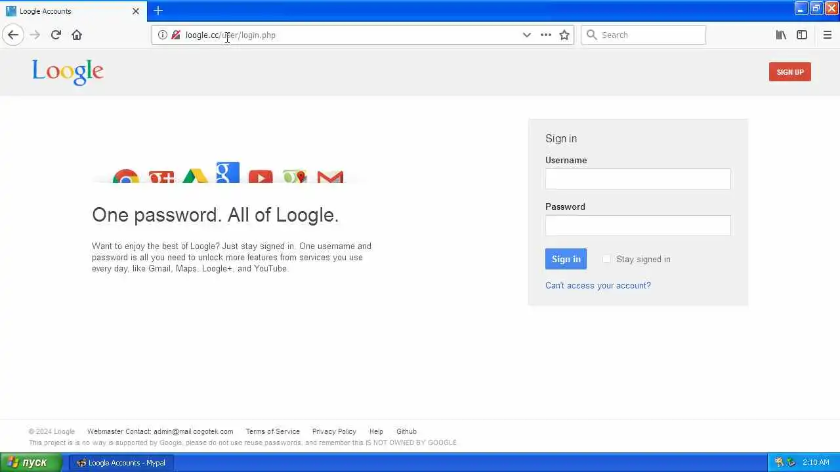
Task: Open the browser home page
Action: point(77,35)
